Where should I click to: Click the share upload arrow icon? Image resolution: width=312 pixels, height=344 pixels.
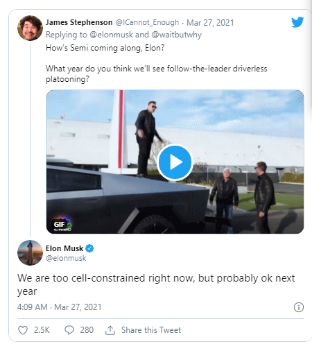click(110, 330)
